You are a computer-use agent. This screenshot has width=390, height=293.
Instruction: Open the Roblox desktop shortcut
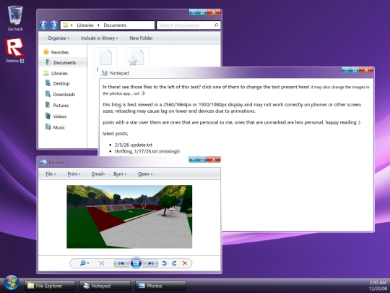coord(15,51)
